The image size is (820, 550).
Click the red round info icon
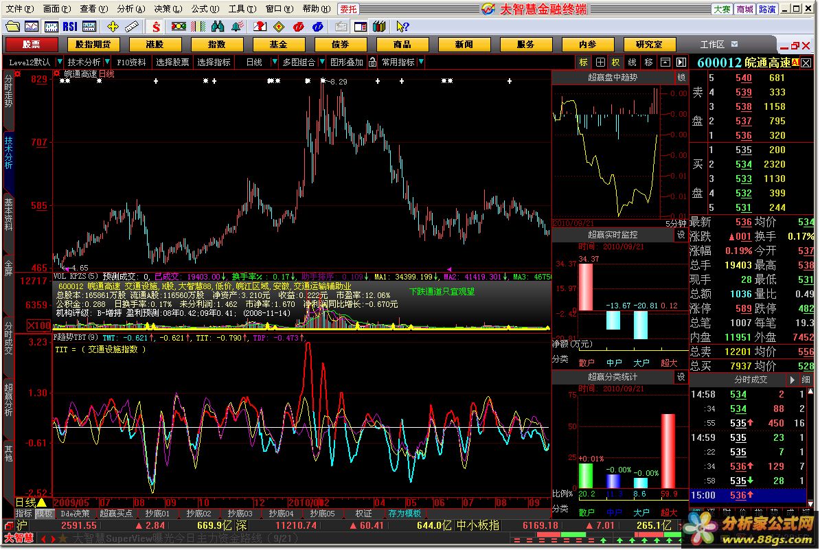[298, 26]
